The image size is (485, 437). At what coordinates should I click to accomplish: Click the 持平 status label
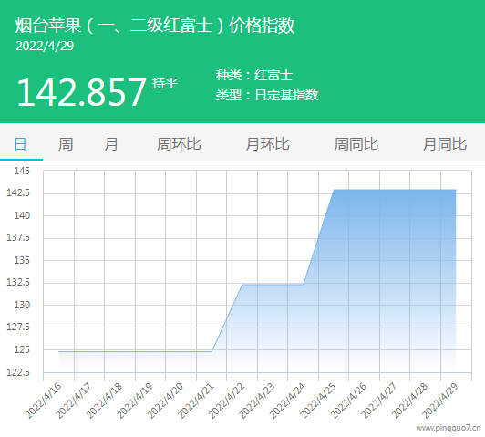coord(165,84)
